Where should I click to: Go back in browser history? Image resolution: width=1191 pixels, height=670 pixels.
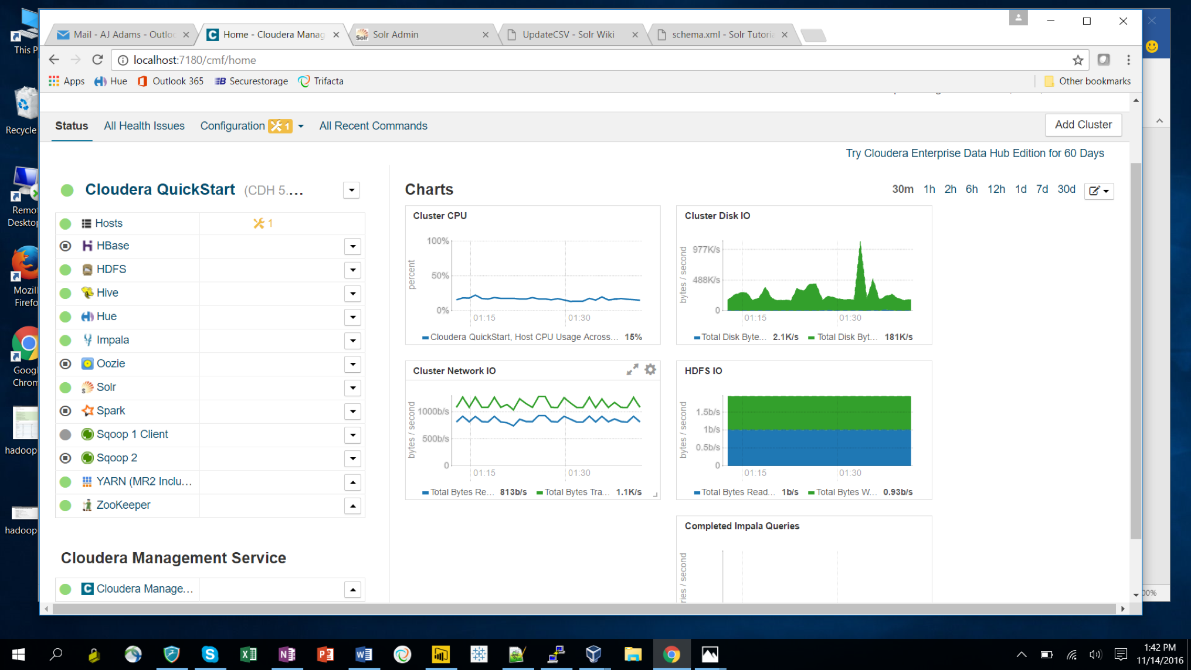pyautogui.click(x=54, y=60)
